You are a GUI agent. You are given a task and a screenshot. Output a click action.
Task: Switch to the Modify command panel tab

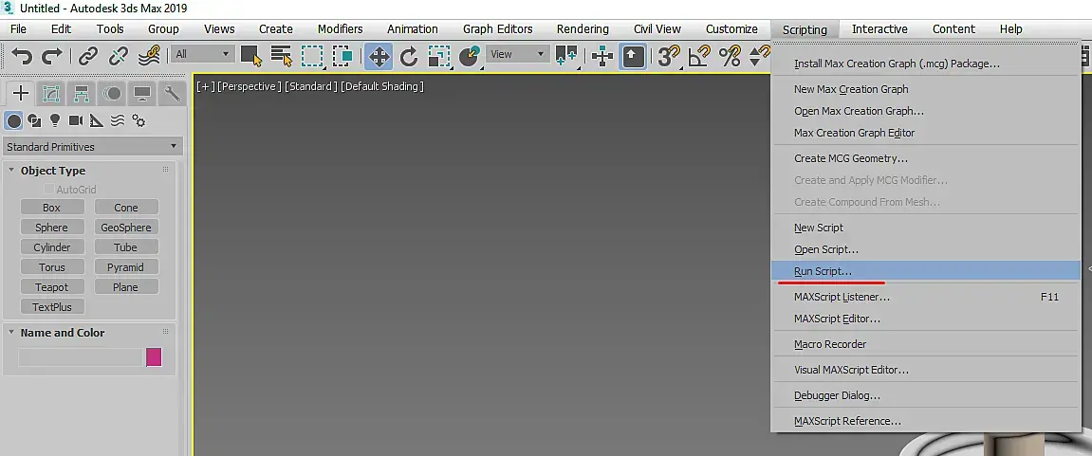(x=51, y=93)
